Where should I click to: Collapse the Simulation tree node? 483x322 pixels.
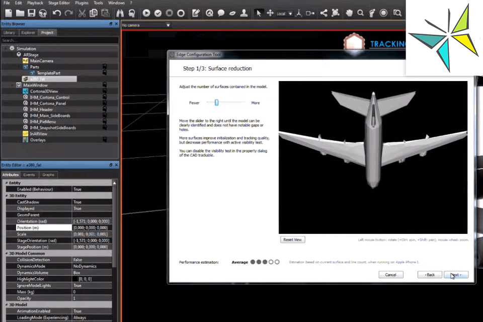[x=6, y=49]
